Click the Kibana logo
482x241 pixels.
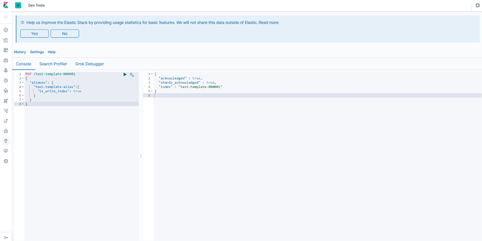pyautogui.click(x=6, y=6)
